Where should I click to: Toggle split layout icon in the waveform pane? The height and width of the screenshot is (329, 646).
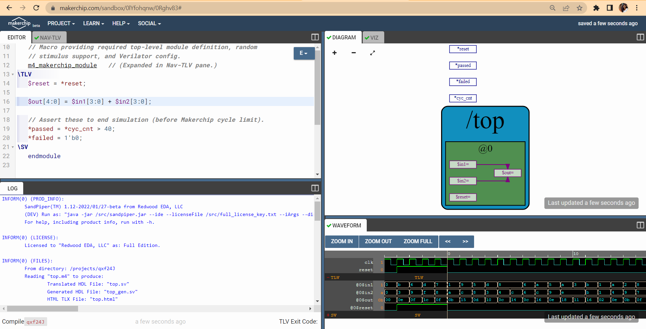pyautogui.click(x=640, y=225)
